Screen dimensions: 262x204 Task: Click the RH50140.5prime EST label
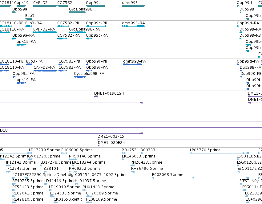coord(85,156)
